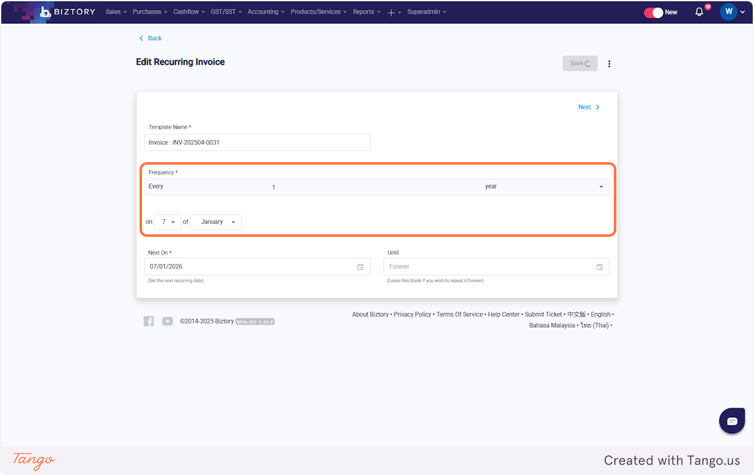Click the Edit Recurring Invoice heading

(180, 62)
